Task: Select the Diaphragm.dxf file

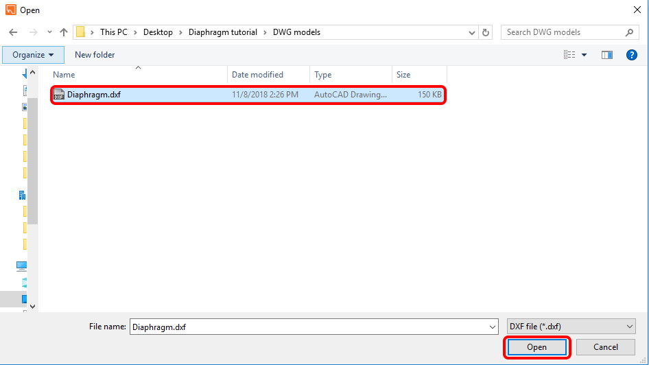Action: coord(248,95)
